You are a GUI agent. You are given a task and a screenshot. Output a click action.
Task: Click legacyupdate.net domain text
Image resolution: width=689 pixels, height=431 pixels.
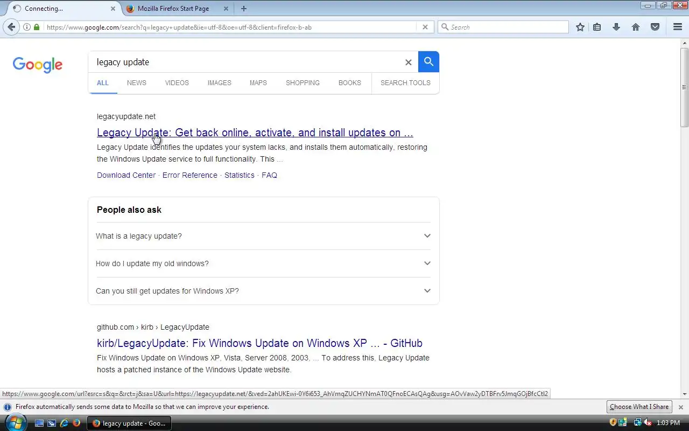[126, 116]
